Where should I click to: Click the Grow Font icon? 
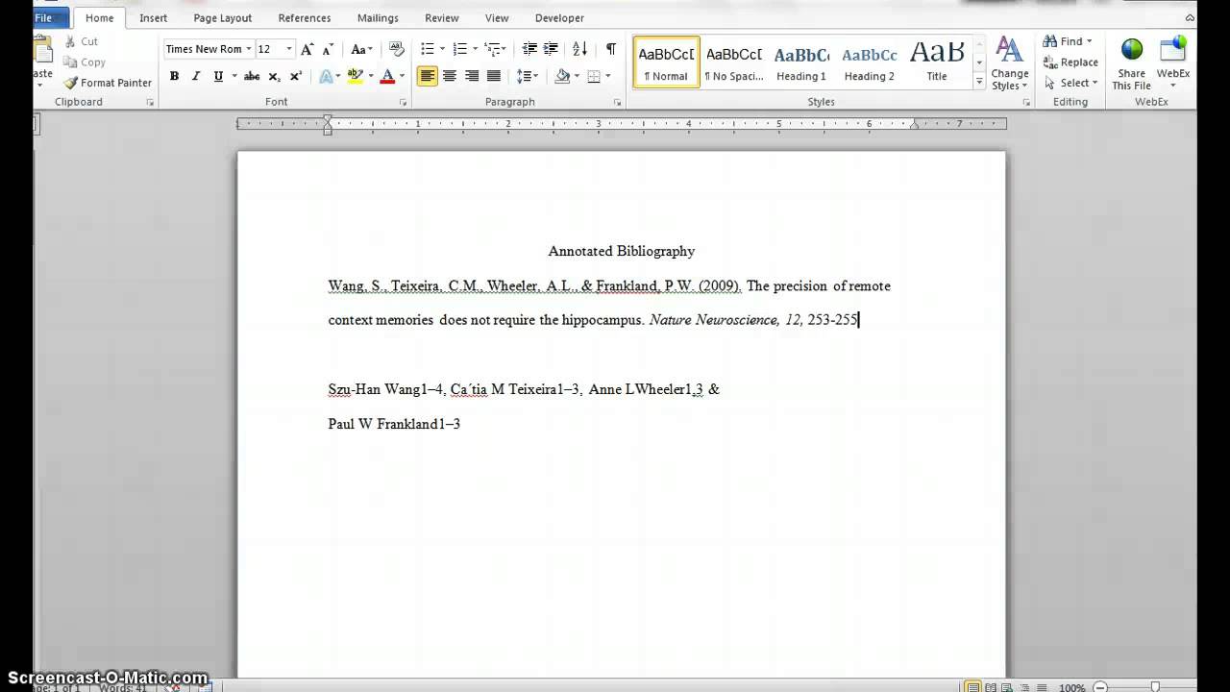[x=307, y=49]
